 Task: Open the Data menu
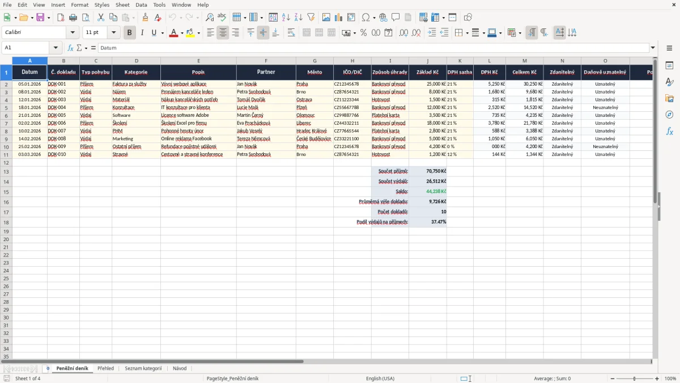pyautogui.click(x=141, y=5)
